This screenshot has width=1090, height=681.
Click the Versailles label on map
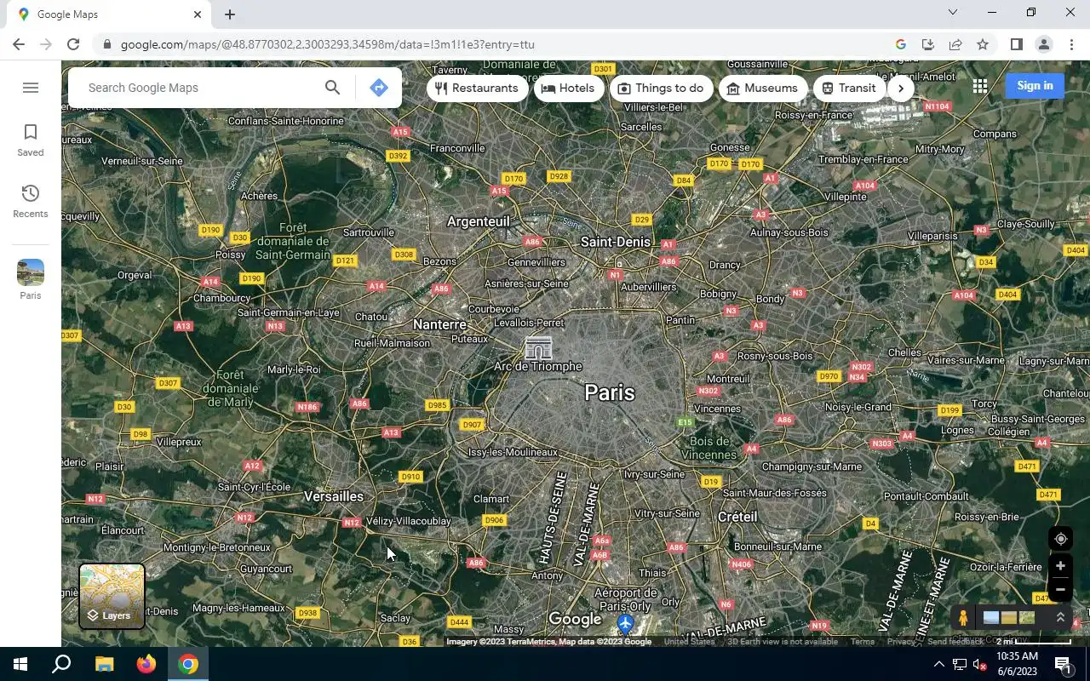tap(334, 496)
